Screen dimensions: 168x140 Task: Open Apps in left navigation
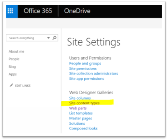[x=13, y=74]
